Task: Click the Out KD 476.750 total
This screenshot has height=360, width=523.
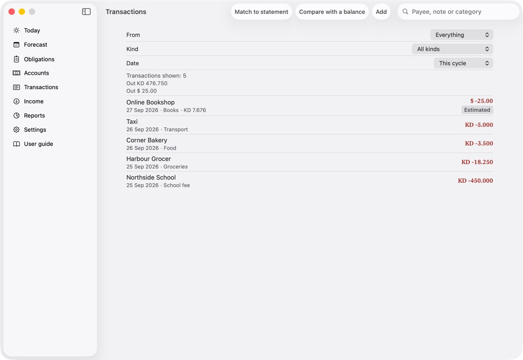Action: click(x=147, y=83)
